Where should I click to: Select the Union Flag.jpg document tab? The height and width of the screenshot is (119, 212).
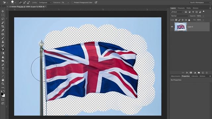[x=27, y=7]
